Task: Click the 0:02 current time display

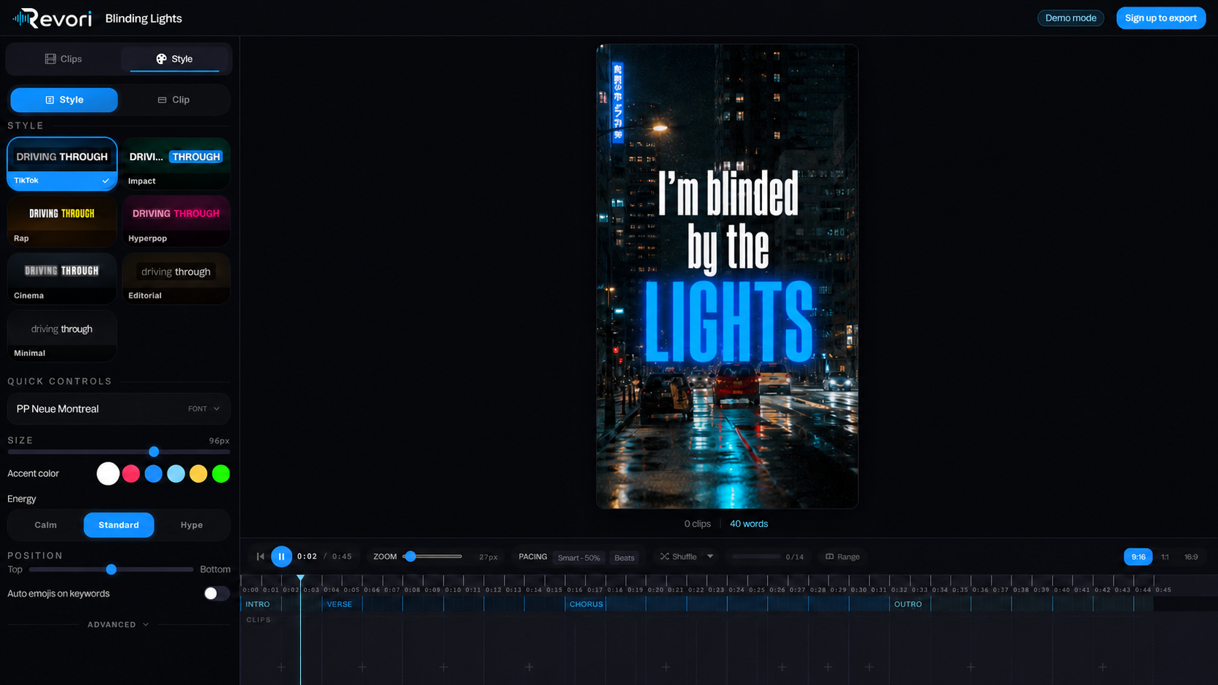Action: [307, 557]
